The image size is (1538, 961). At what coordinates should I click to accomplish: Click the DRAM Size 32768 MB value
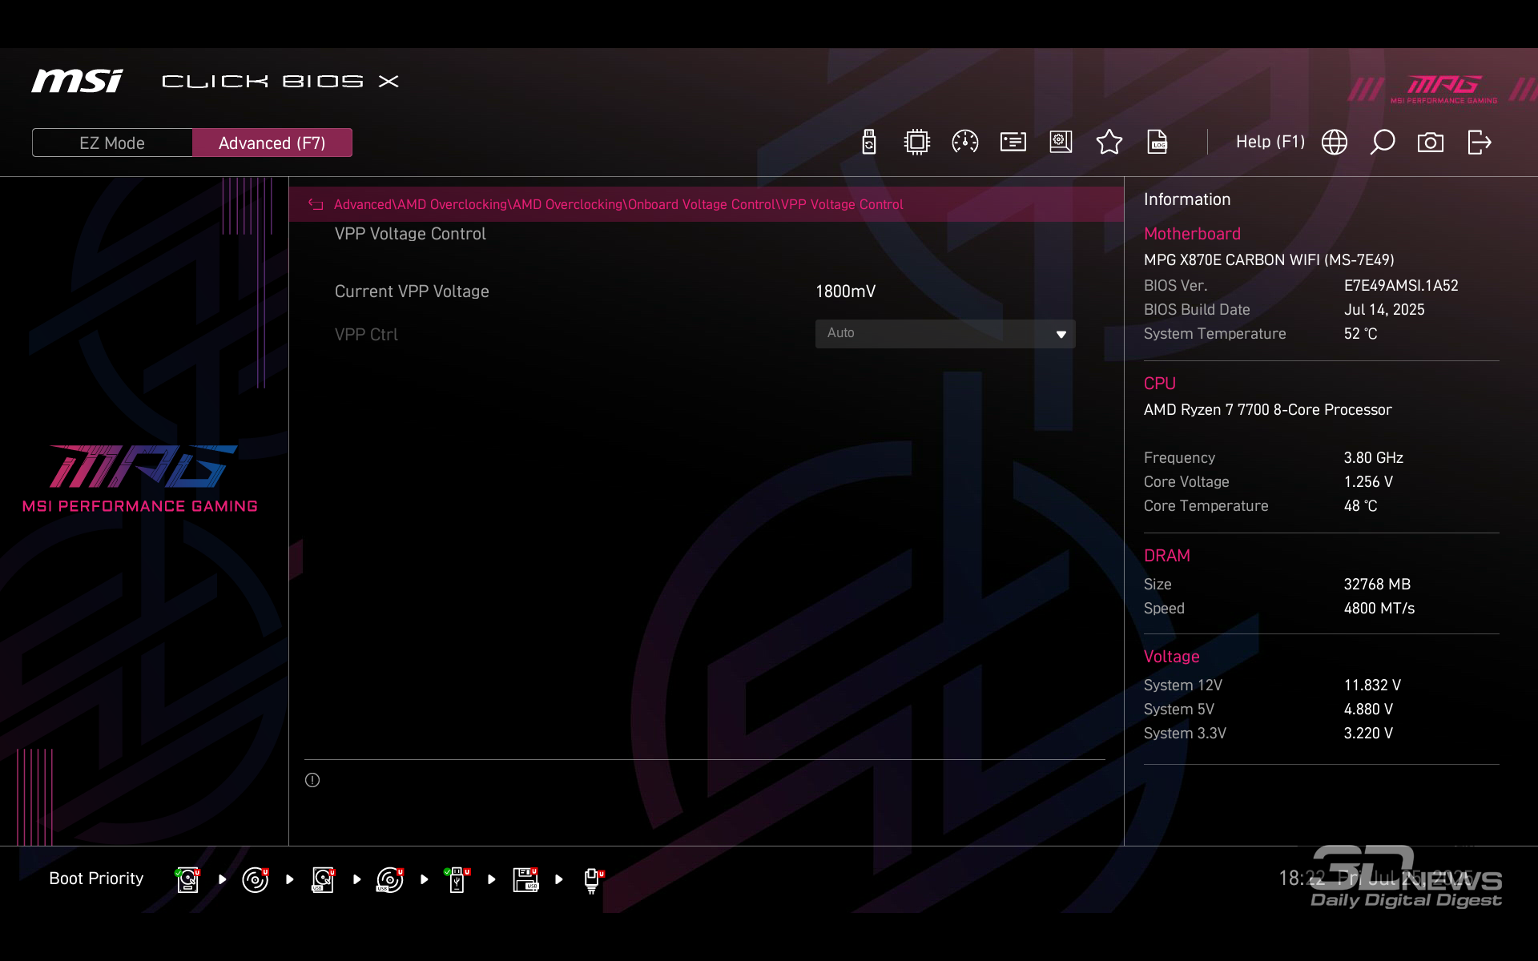click(x=1377, y=585)
